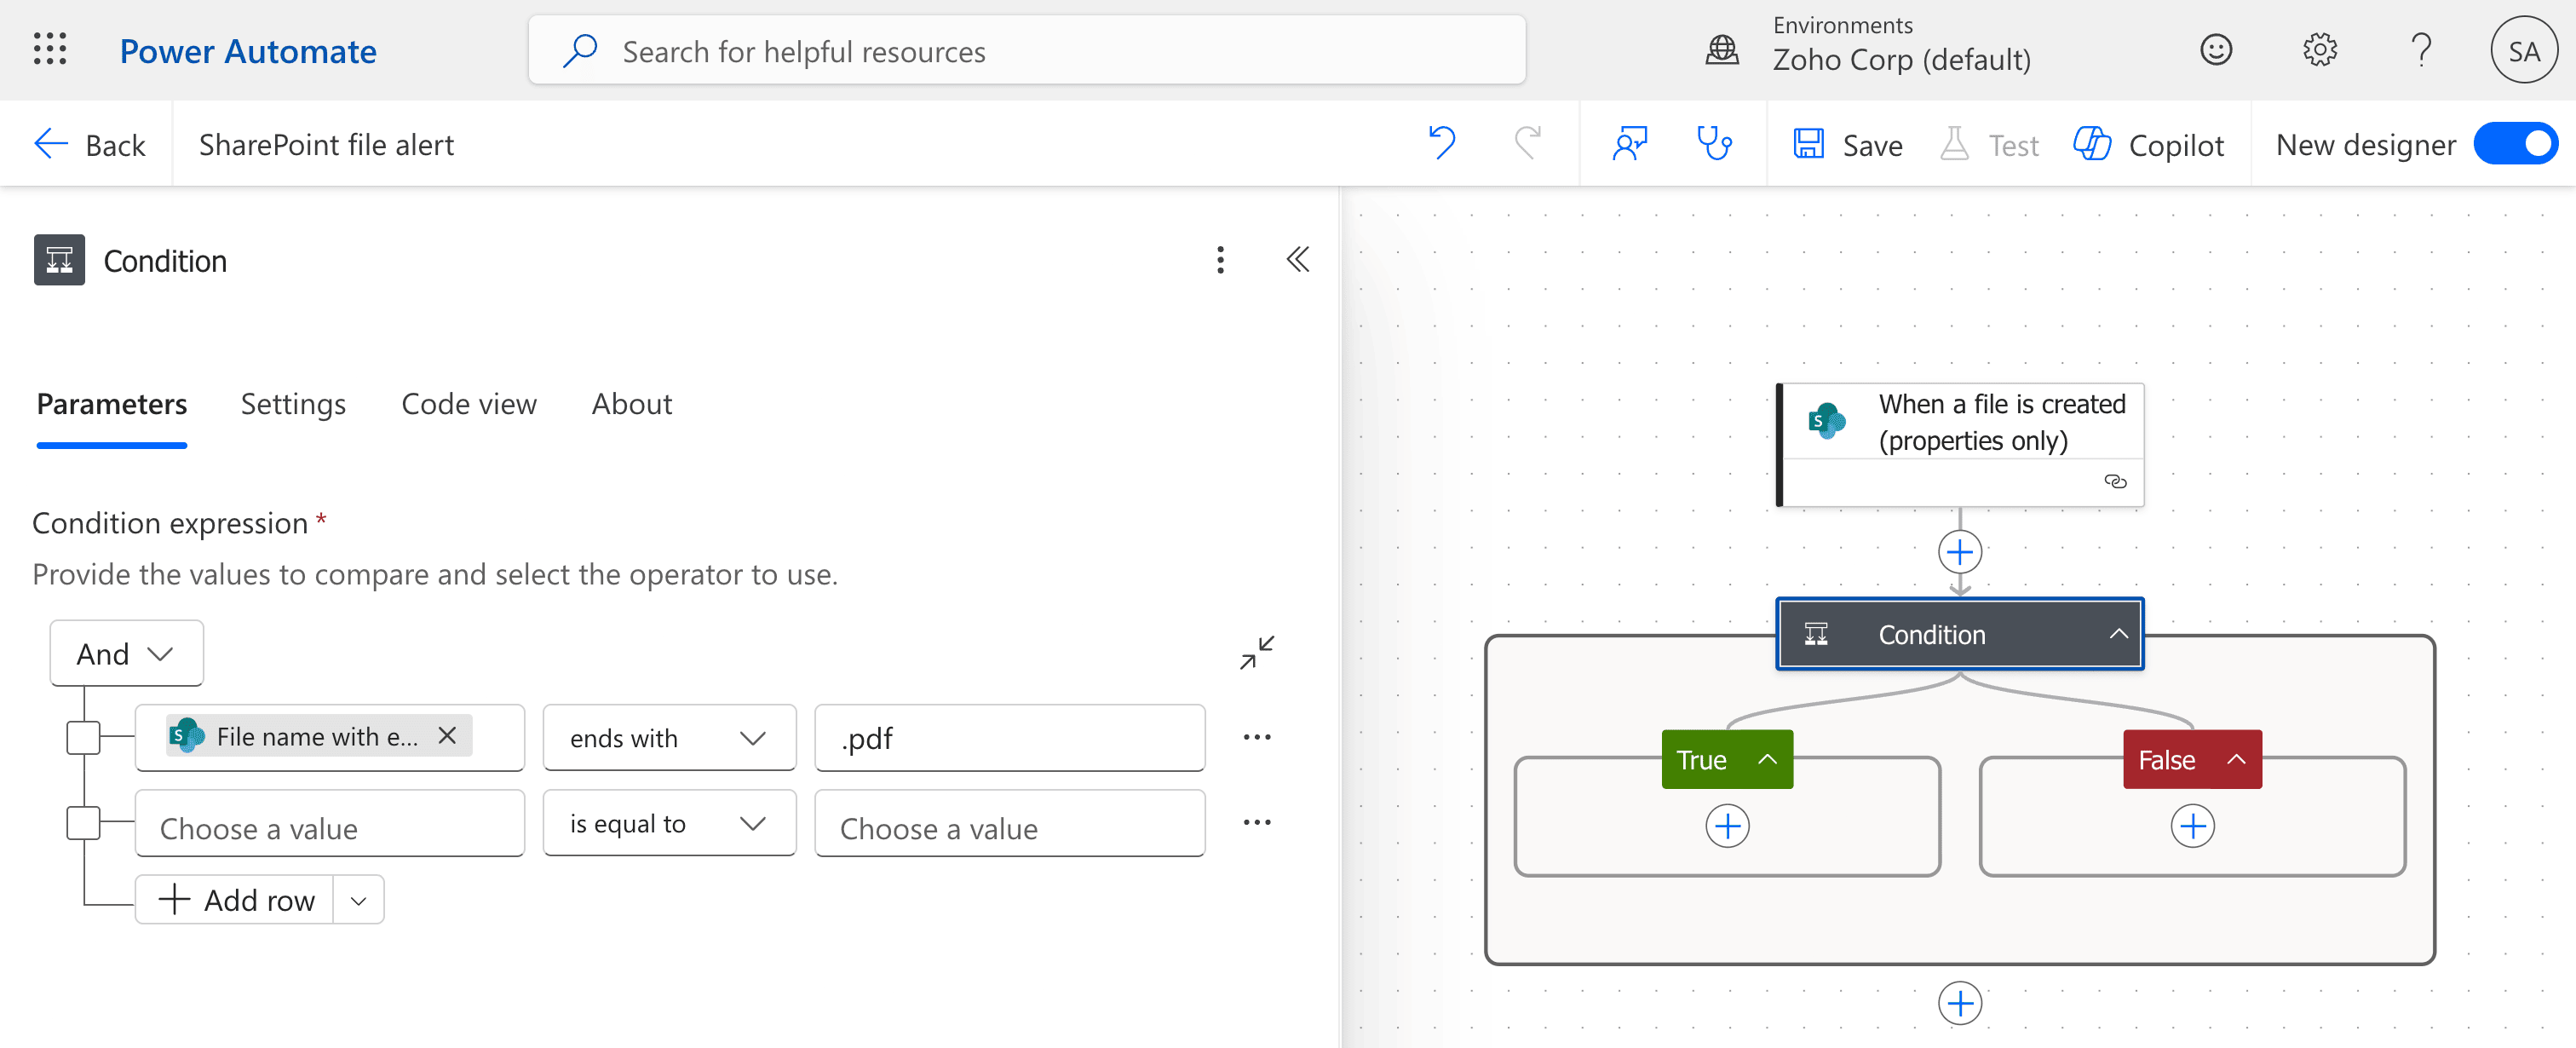Screen dimensions: 2576x1048
Task: Open share flow collaboration icon
Action: click(x=1628, y=143)
